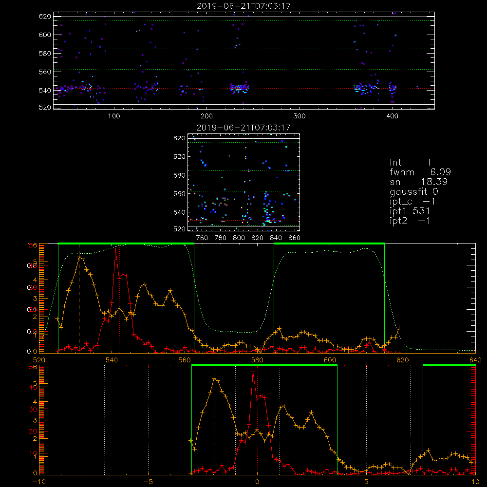Click the orange dashed vertical line in bottom plot
487x487 pixels.
(214, 421)
